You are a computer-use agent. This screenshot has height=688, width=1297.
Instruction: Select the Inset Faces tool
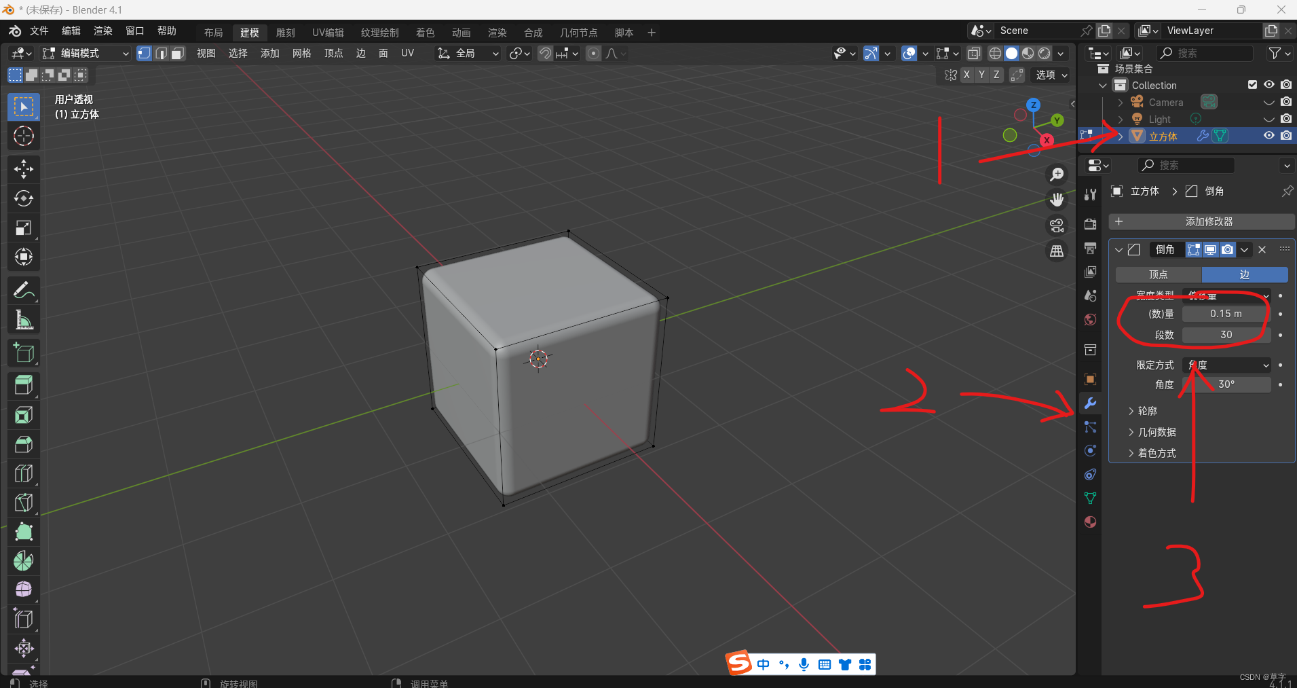(x=24, y=414)
